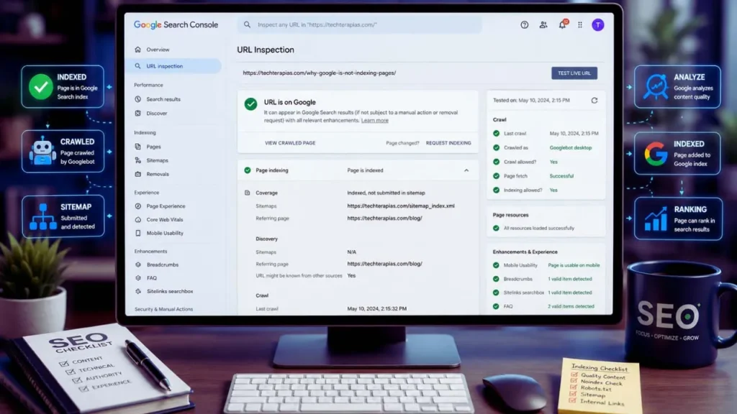Collapse the Page indexing section chevron
This screenshot has height=414, width=737.
click(466, 170)
